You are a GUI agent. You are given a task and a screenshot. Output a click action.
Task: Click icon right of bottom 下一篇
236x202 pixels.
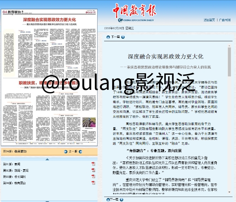[x=121, y=200]
